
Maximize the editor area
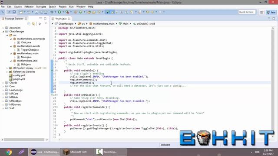click(274, 18)
